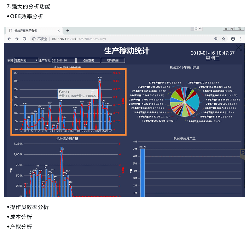Click the zoom magnifier icon in address bar

[x=216, y=39]
